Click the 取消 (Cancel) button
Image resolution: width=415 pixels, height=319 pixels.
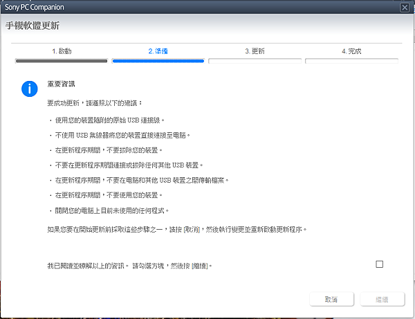click(x=331, y=299)
